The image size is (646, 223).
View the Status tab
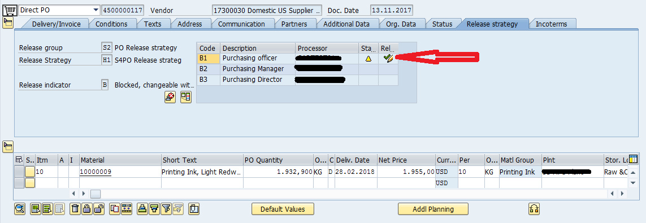coord(442,24)
